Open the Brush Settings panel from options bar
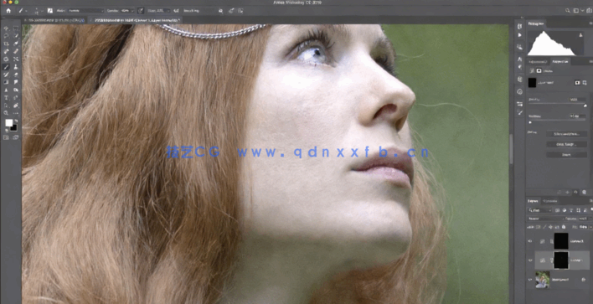593x304 pixels. click(50, 11)
